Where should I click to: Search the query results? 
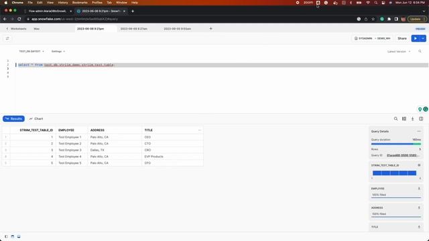point(395,118)
